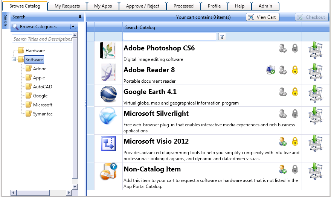Click the category tree scroll-down arrow
Image resolution: width=331 pixels, height=197 pixels.
tap(75, 187)
